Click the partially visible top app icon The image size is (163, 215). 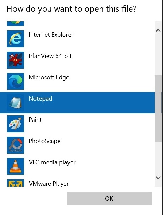click(16, 24)
